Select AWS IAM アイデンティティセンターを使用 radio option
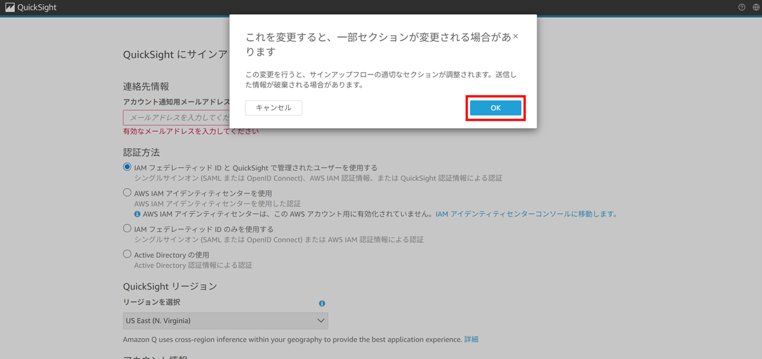The height and width of the screenshot is (359, 762). pos(127,193)
